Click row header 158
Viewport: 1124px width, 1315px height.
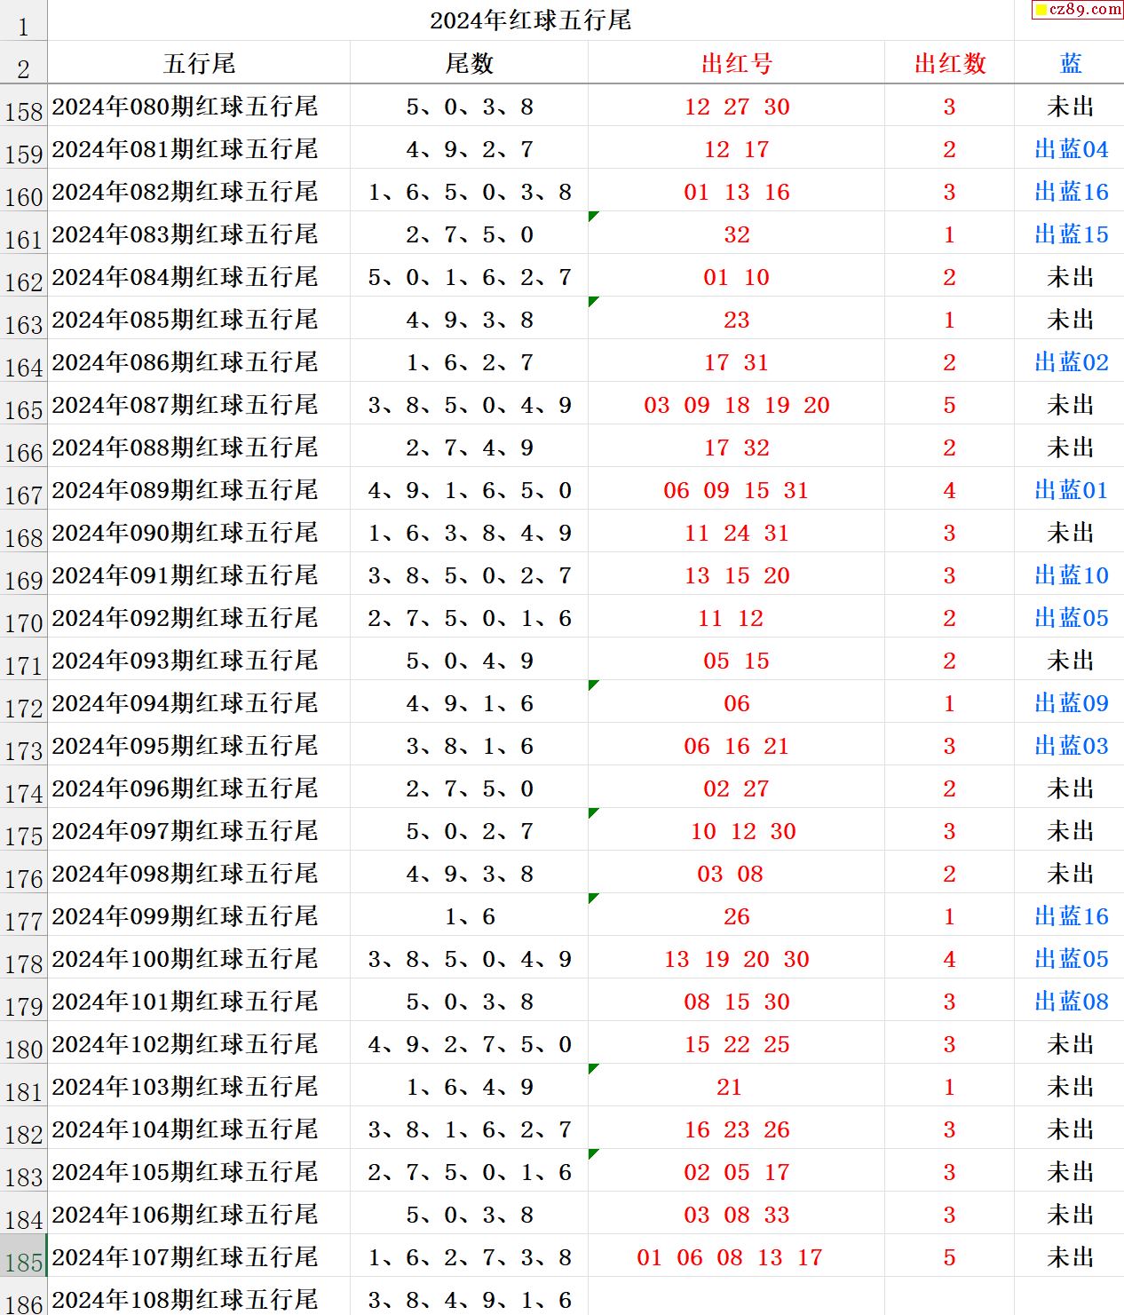(23, 109)
